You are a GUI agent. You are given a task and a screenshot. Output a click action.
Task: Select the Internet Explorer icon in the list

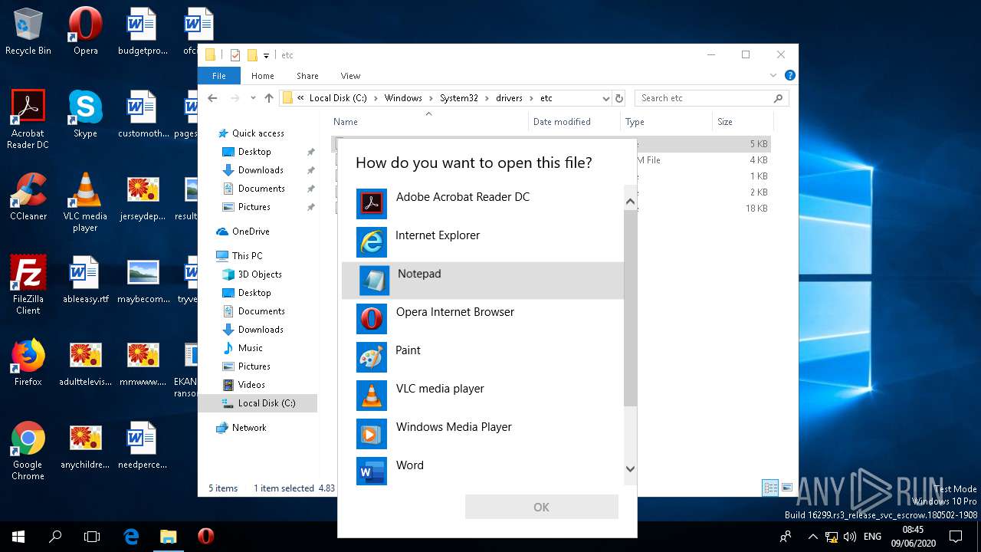[372, 242]
